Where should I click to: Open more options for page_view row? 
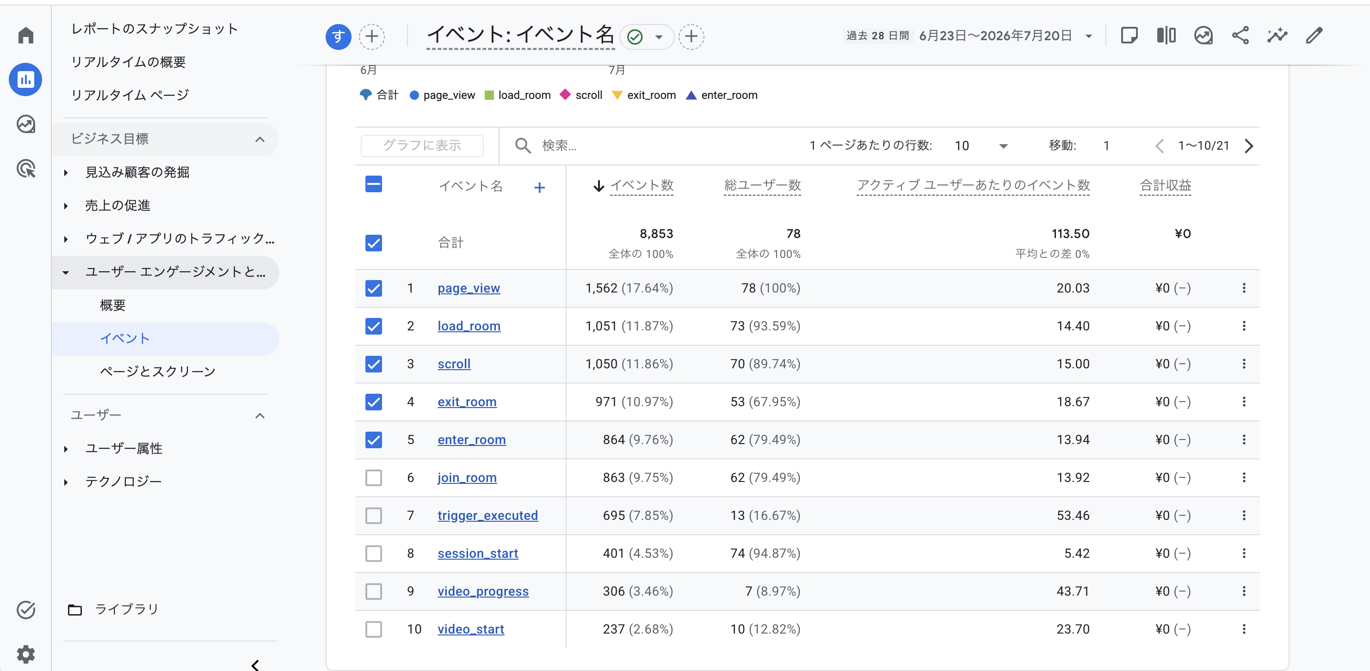pyautogui.click(x=1243, y=288)
